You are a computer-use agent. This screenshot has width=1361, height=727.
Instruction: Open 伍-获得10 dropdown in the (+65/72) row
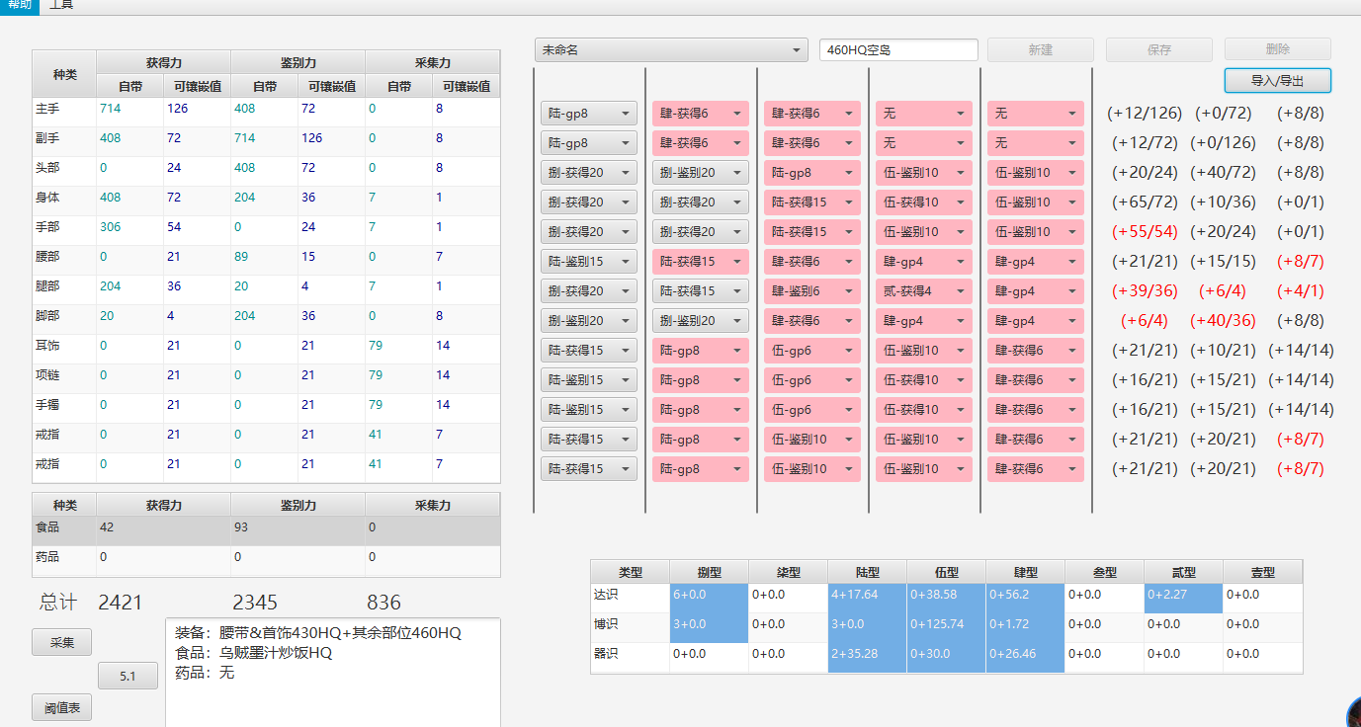[x=923, y=202]
